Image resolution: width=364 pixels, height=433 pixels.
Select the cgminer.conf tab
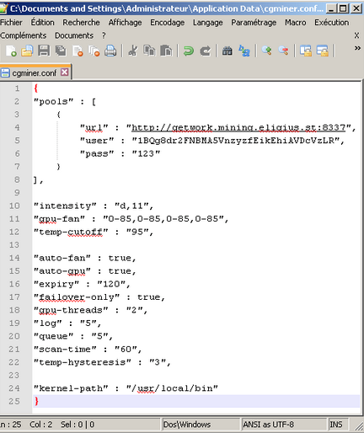pos(34,73)
